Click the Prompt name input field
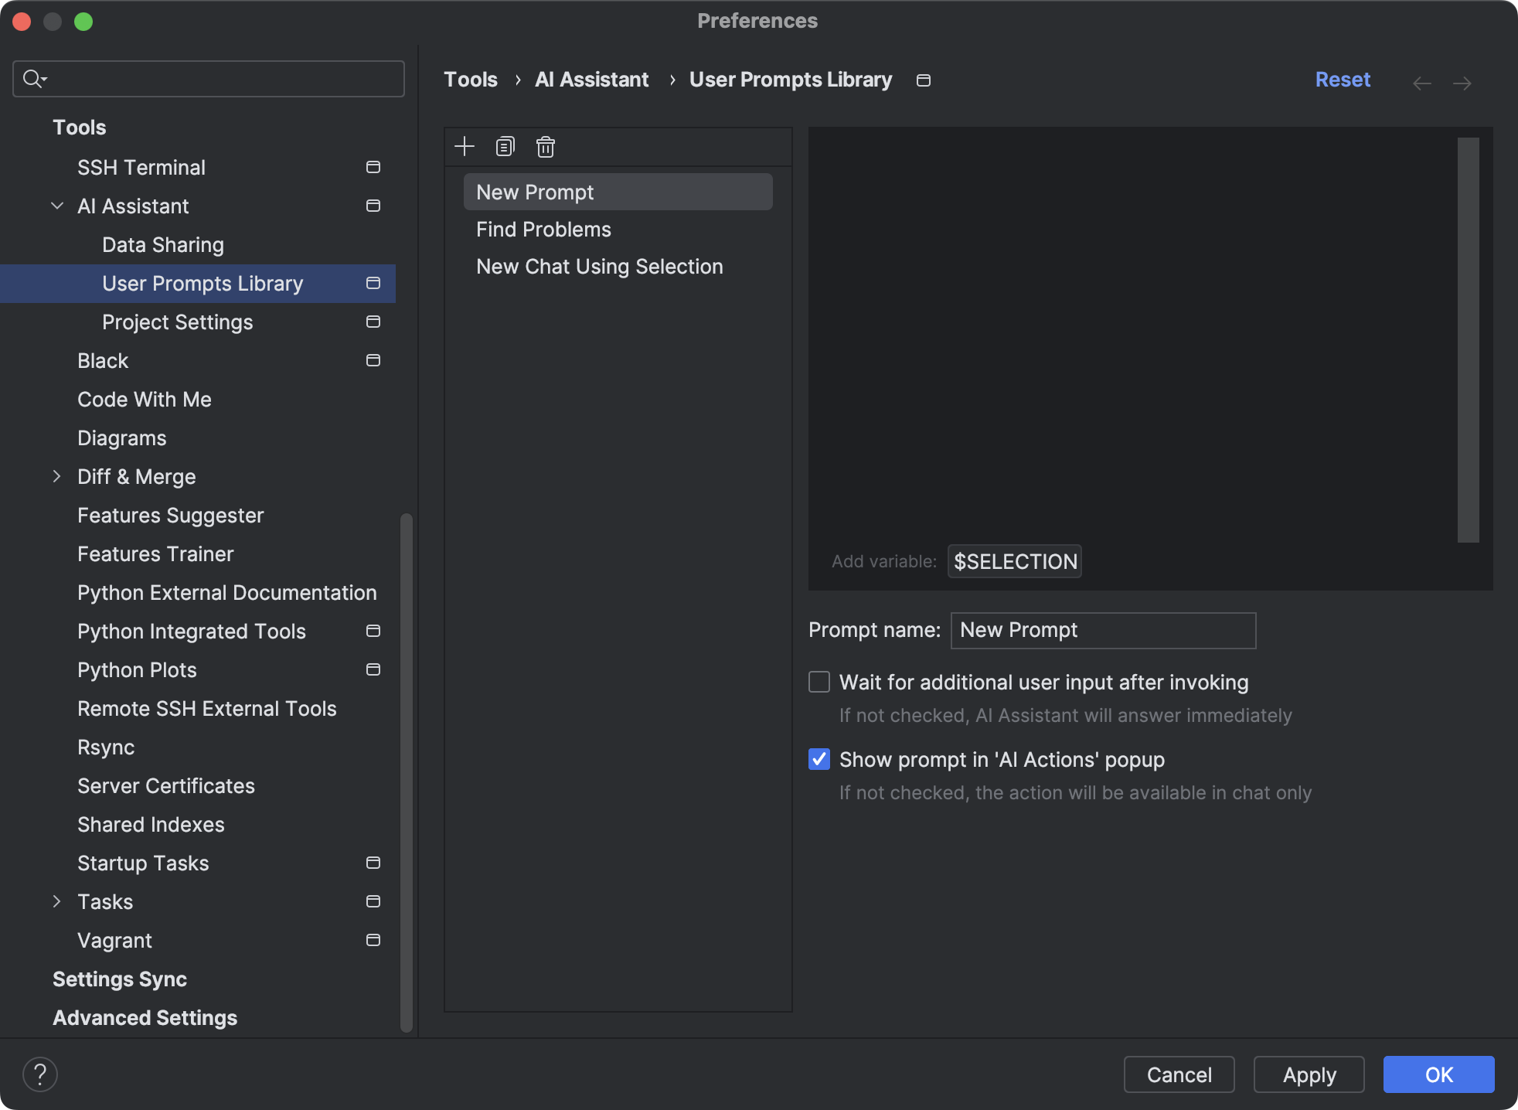1518x1110 pixels. (1102, 630)
